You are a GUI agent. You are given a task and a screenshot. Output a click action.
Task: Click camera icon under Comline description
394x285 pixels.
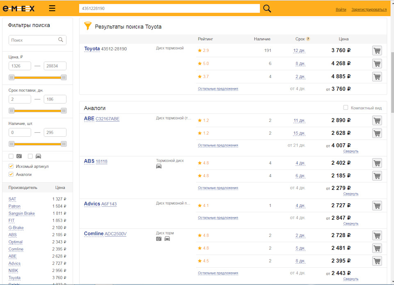[x=159, y=239]
